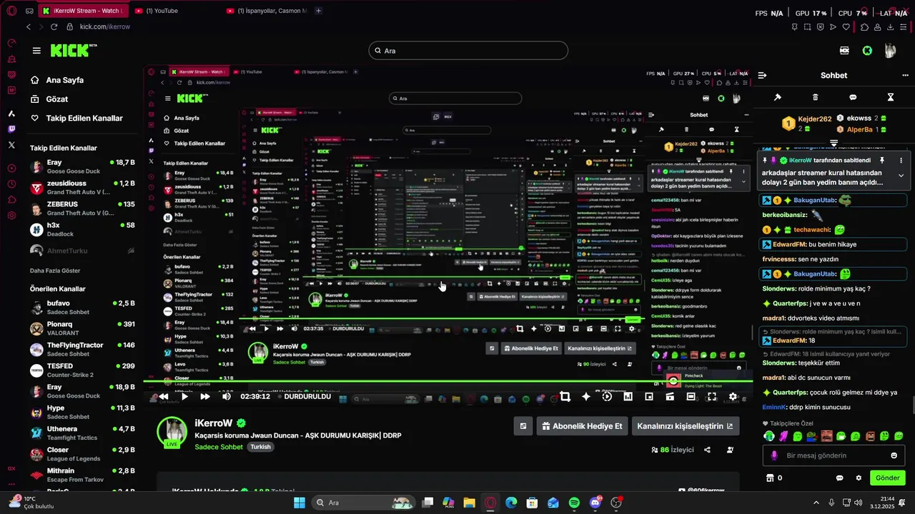Open the green Kick dashboard icon in header
915x514 pixels.
click(867, 51)
